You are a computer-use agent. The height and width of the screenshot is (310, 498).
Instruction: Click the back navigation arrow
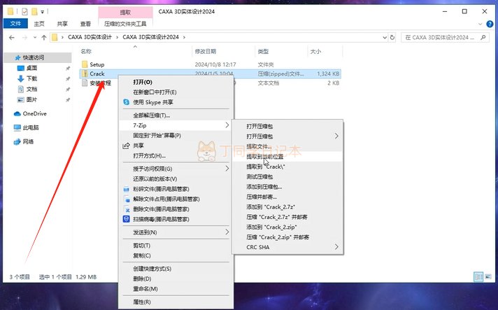[x=12, y=38]
